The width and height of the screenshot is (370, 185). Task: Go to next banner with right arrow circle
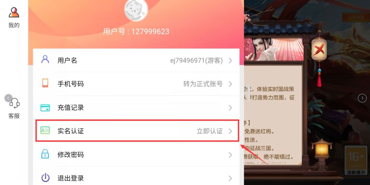click(x=362, y=98)
